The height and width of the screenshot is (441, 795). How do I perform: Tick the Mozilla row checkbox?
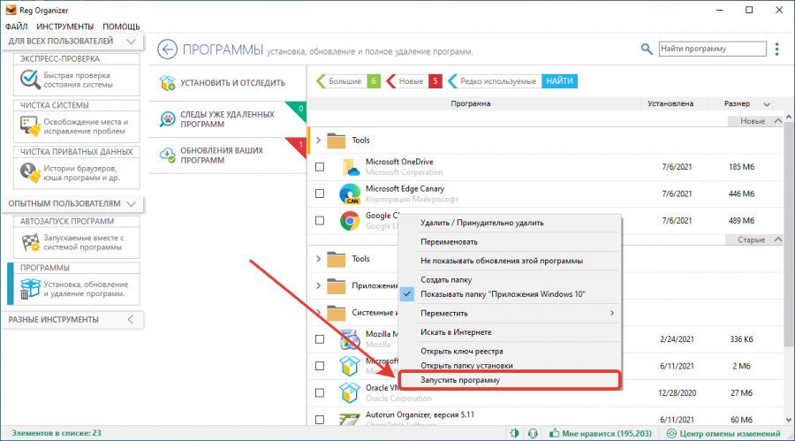(x=320, y=339)
